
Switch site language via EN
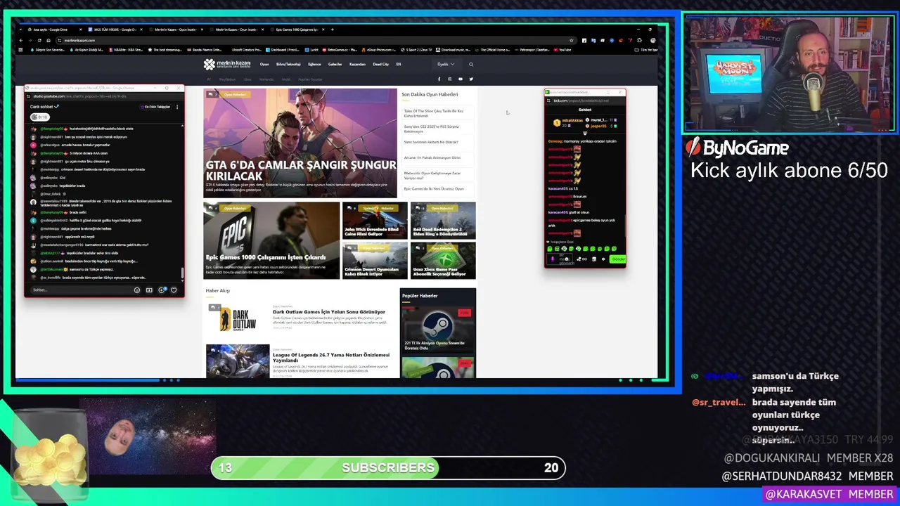click(399, 64)
